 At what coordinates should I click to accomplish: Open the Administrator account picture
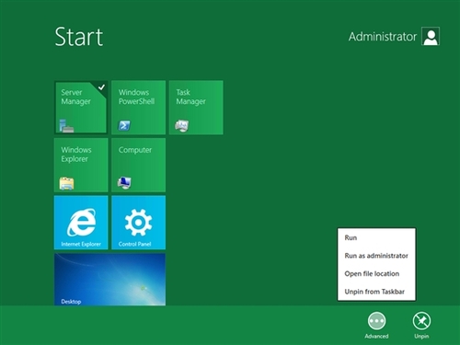(431, 36)
